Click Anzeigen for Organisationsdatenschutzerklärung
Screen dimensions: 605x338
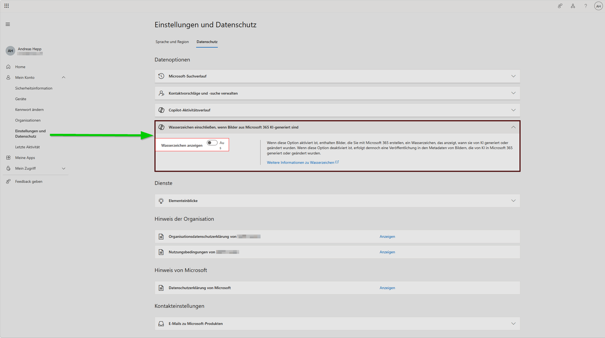click(387, 237)
